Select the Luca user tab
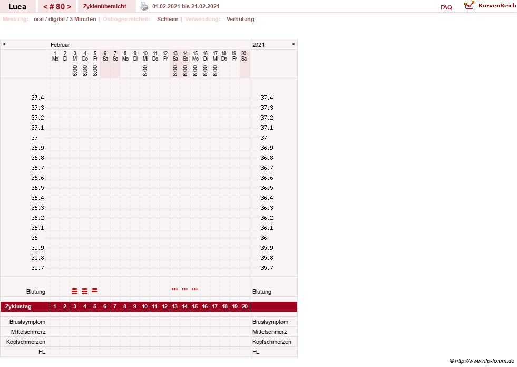Image resolution: width=517 pixels, height=367 pixels. [17, 7]
